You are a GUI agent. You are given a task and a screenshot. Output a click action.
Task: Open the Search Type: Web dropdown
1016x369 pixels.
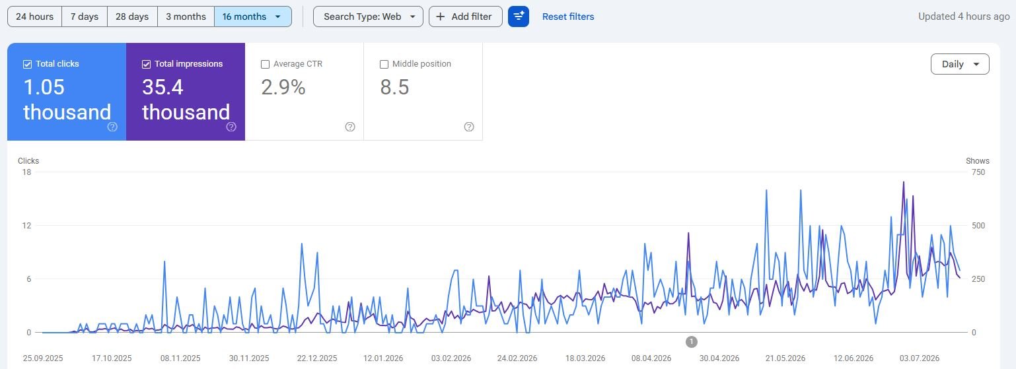(368, 17)
